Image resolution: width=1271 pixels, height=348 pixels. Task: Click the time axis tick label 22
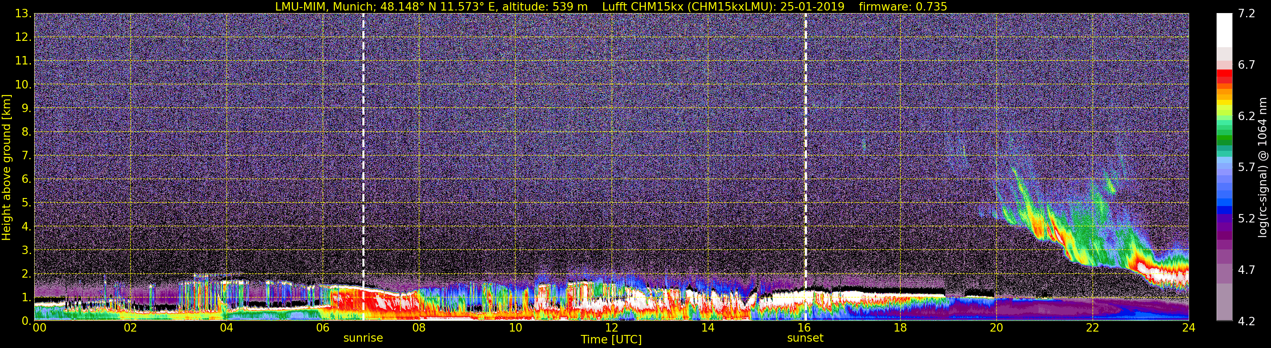pos(1093,328)
